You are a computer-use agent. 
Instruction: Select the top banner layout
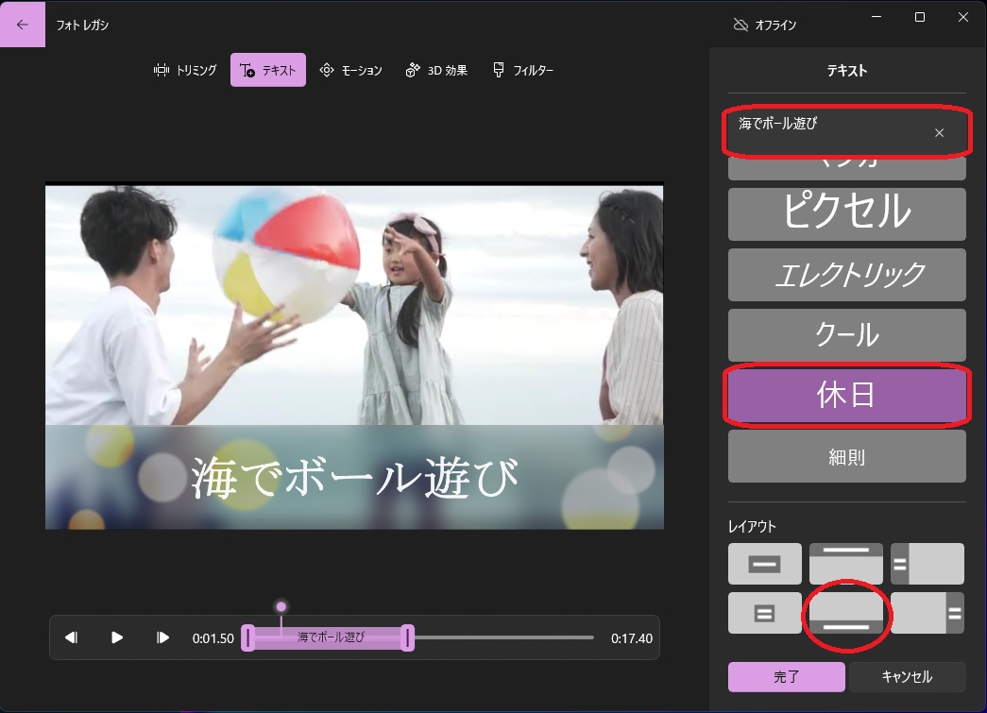point(846,564)
